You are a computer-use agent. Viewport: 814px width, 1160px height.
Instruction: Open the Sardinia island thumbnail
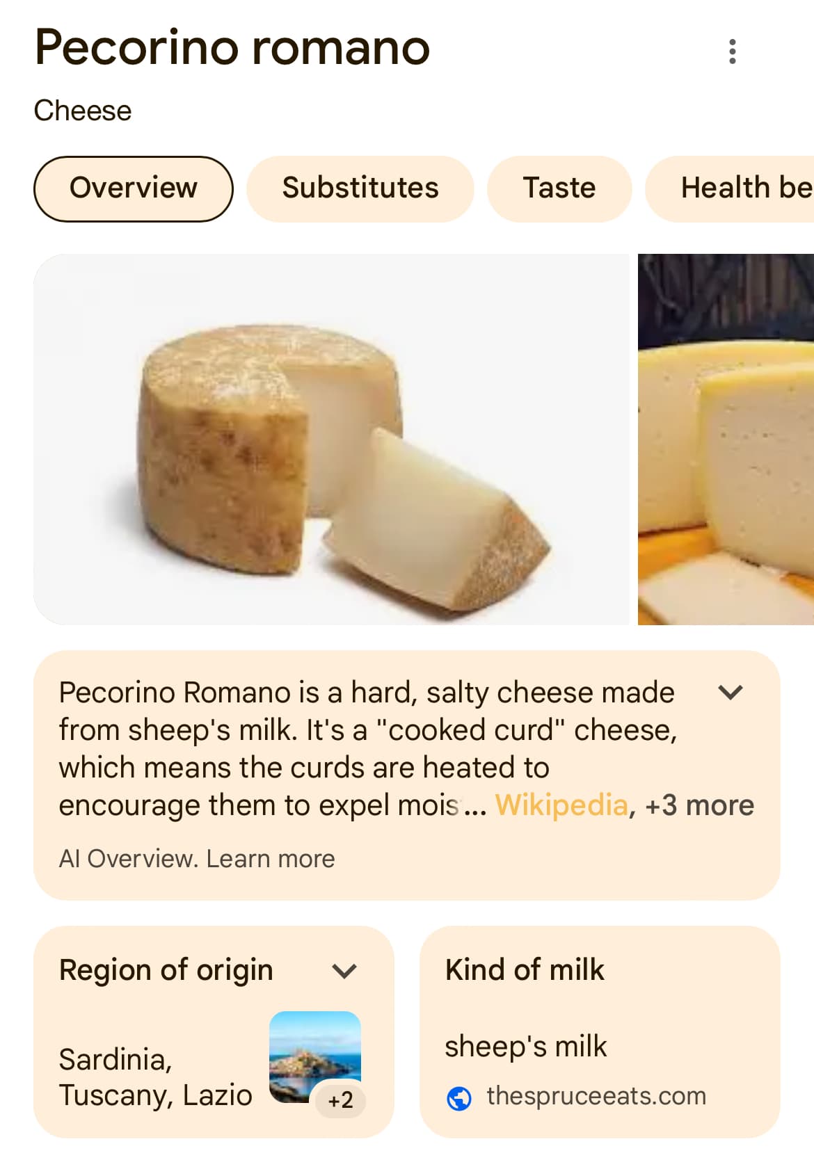[314, 1056]
